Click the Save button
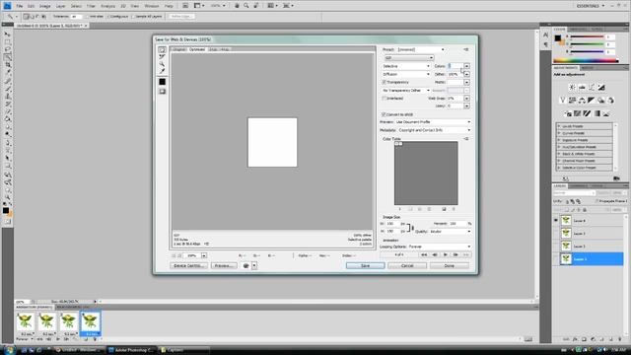Viewport: 631px width, 355px height. [365, 265]
